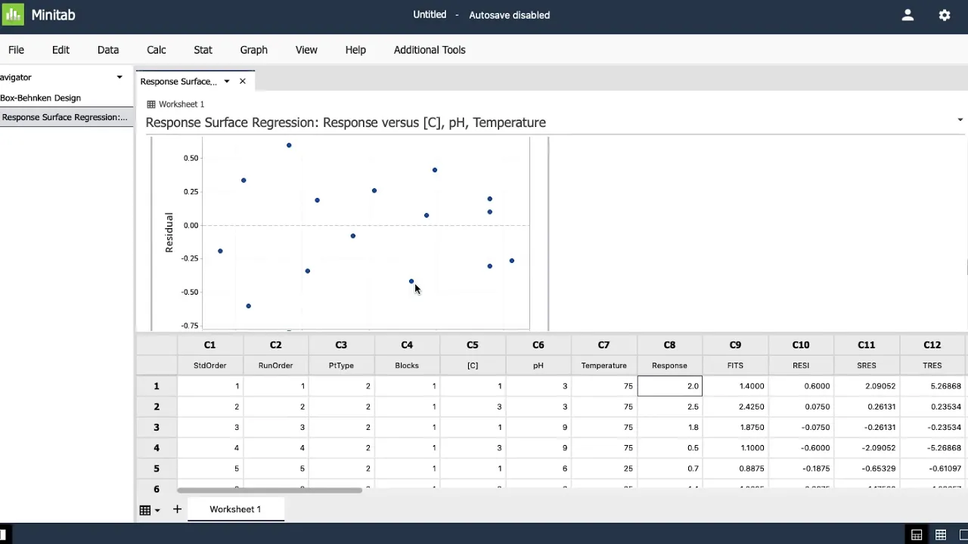The image size is (968, 544).
Task: Open the settings gear icon
Action: pyautogui.click(x=945, y=15)
